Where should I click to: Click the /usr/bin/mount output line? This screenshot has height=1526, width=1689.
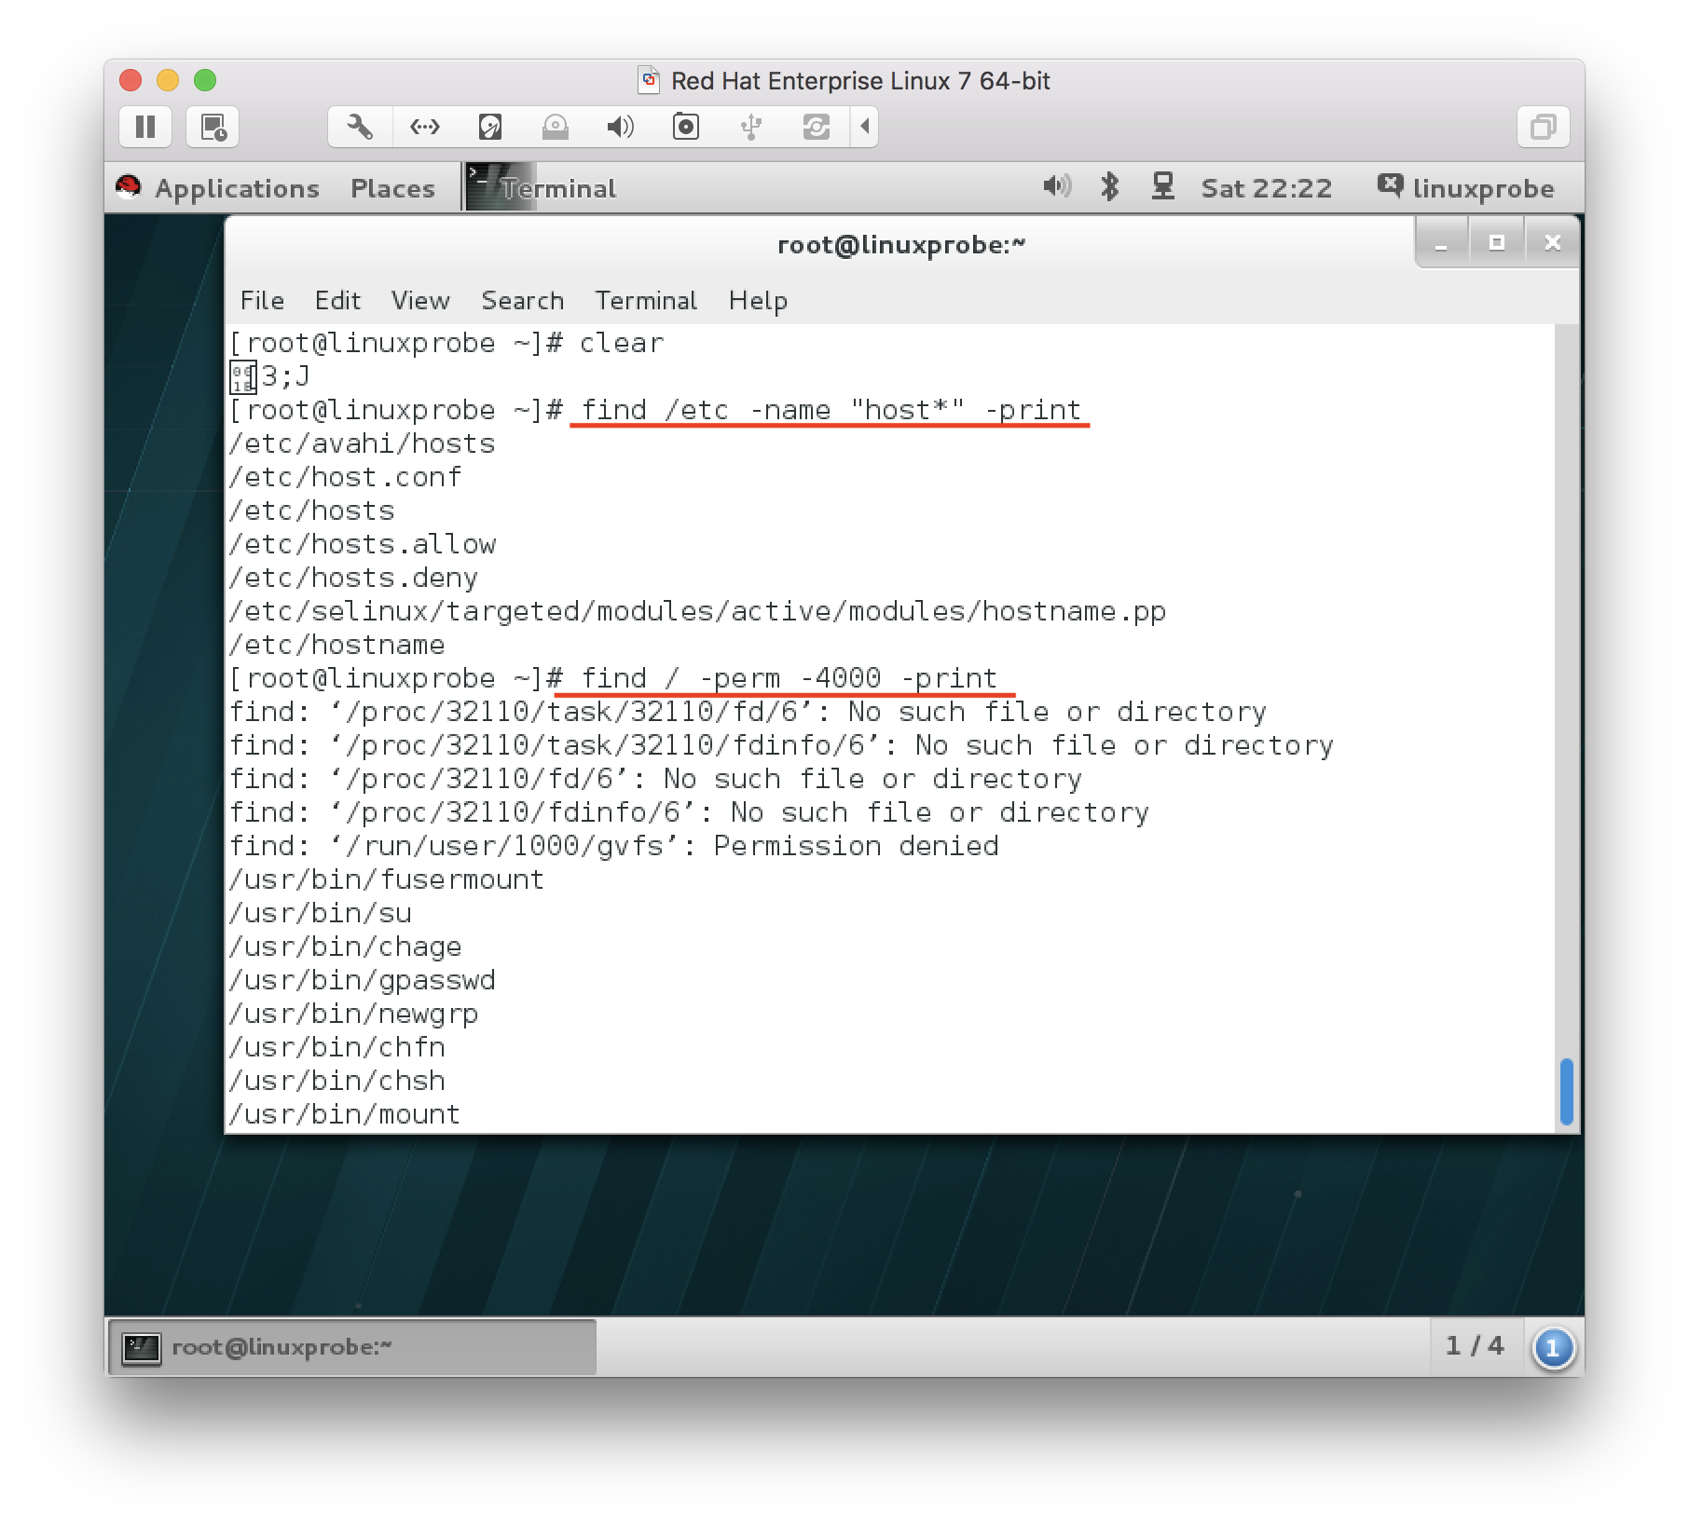tap(346, 1114)
